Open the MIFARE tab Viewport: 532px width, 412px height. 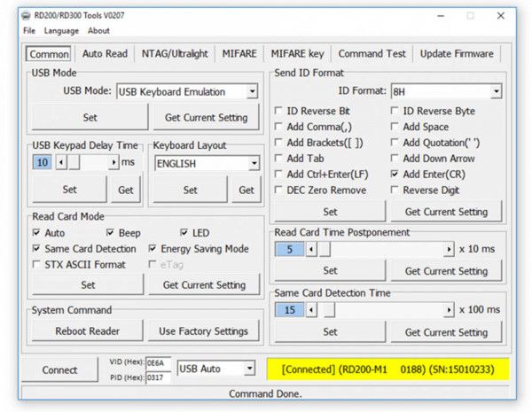(x=239, y=53)
